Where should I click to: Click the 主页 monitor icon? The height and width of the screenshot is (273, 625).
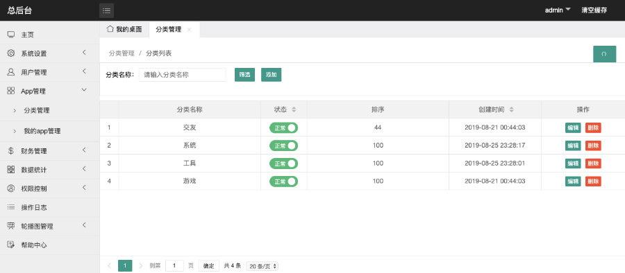[11, 35]
